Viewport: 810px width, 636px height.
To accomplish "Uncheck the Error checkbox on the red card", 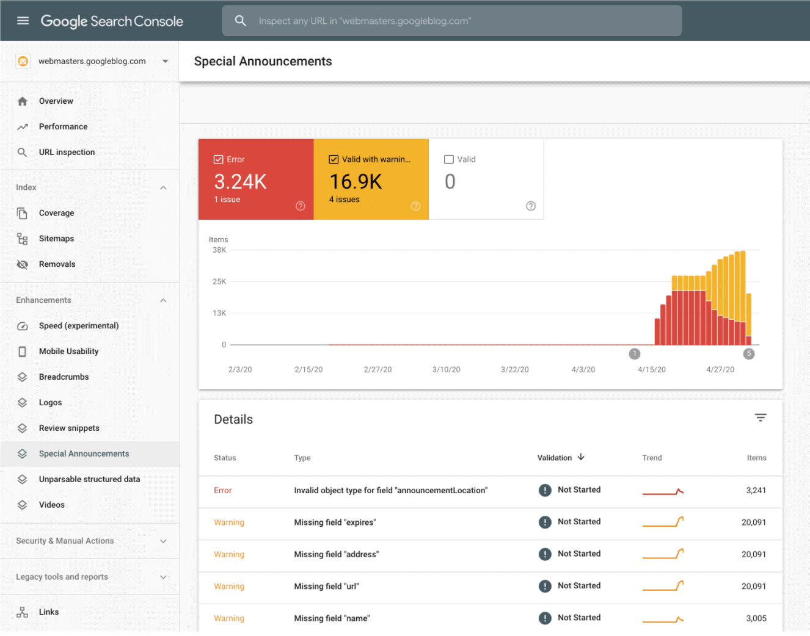I will [x=218, y=159].
